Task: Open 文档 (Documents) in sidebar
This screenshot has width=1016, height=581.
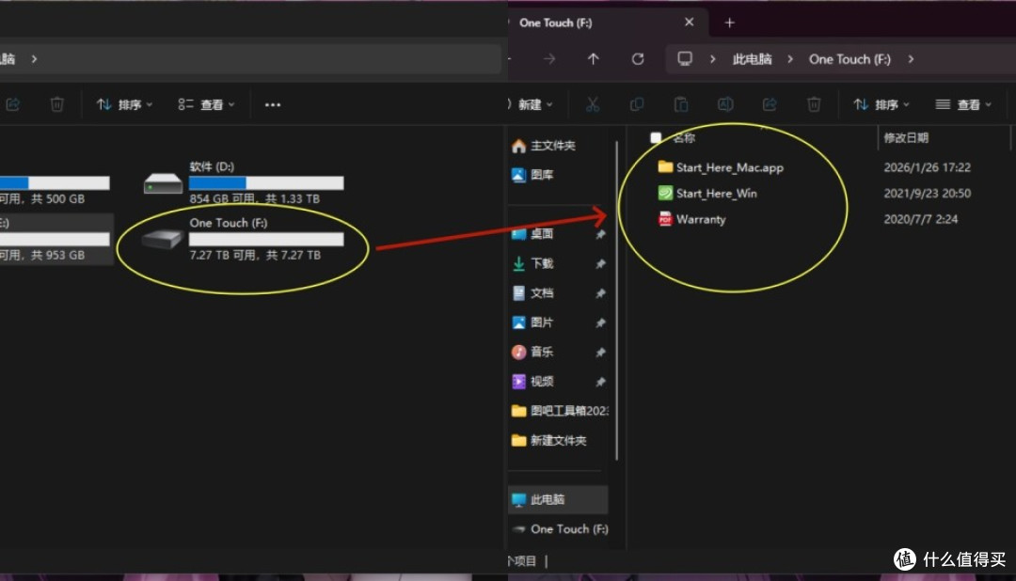Action: click(532, 292)
